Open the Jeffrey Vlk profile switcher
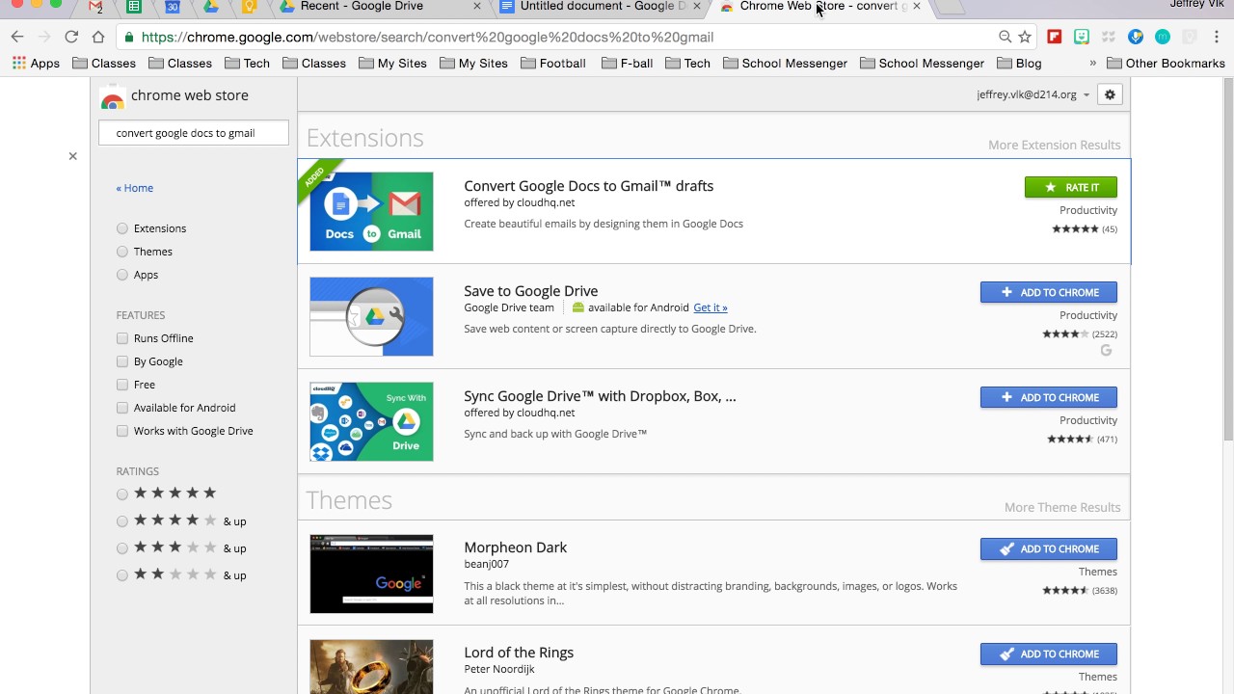The image size is (1234, 694). pyautogui.click(x=1196, y=5)
